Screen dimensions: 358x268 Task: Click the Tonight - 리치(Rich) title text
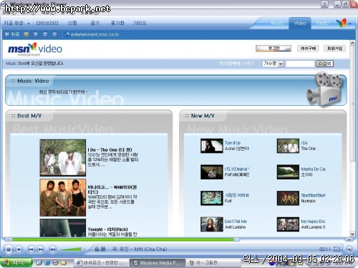click(107, 229)
